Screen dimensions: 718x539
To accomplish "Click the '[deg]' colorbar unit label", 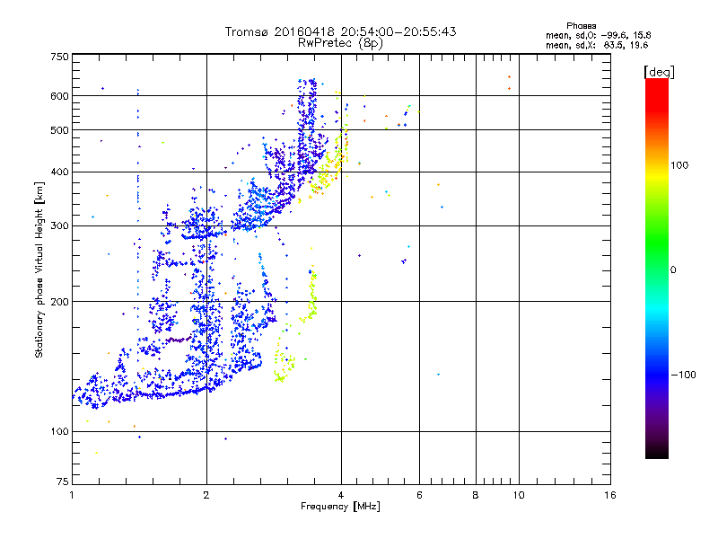I will pyautogui.click(x=659, y=72).
